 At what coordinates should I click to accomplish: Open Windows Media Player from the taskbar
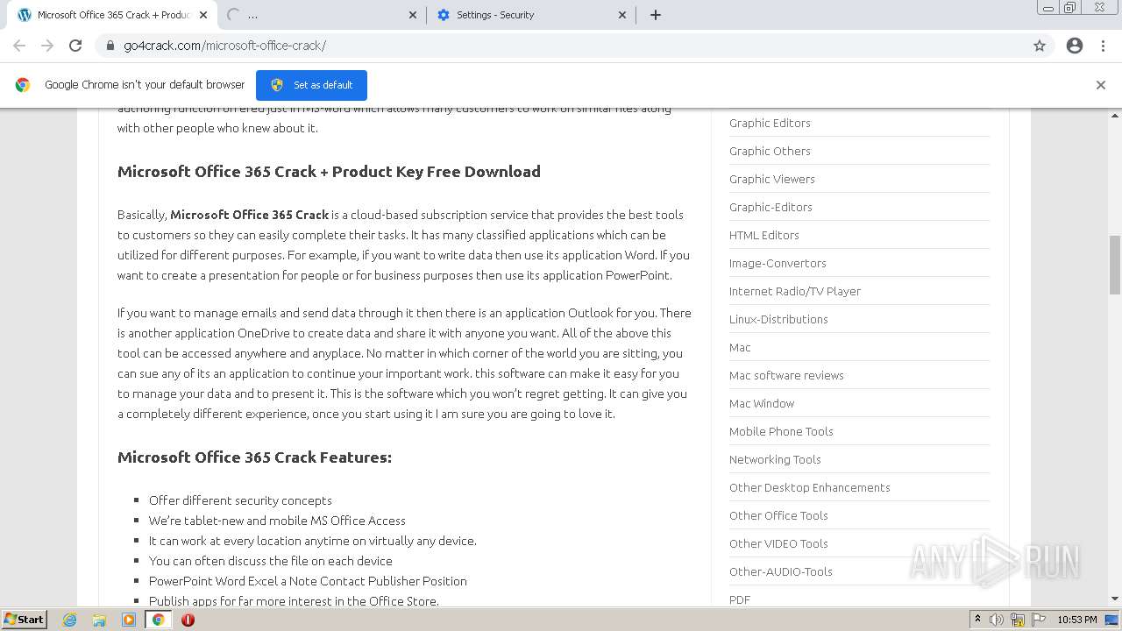129,620
